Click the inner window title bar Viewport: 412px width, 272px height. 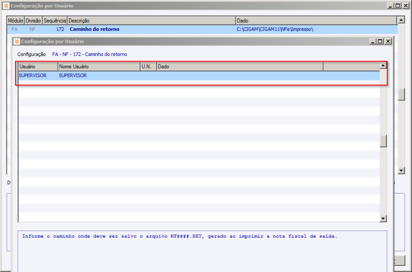(x=202, y=42)
